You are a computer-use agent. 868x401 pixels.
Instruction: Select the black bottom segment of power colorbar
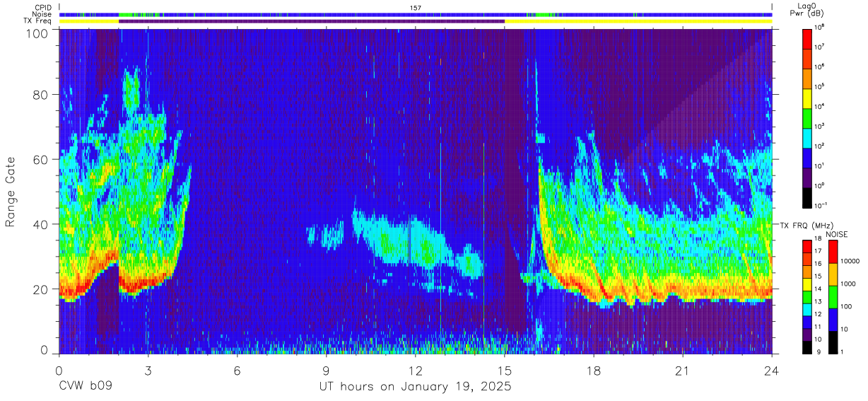[807, 197]
